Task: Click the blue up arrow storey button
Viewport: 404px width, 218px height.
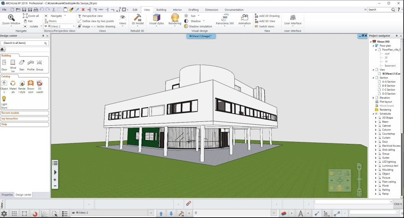Action: point(161,214)
